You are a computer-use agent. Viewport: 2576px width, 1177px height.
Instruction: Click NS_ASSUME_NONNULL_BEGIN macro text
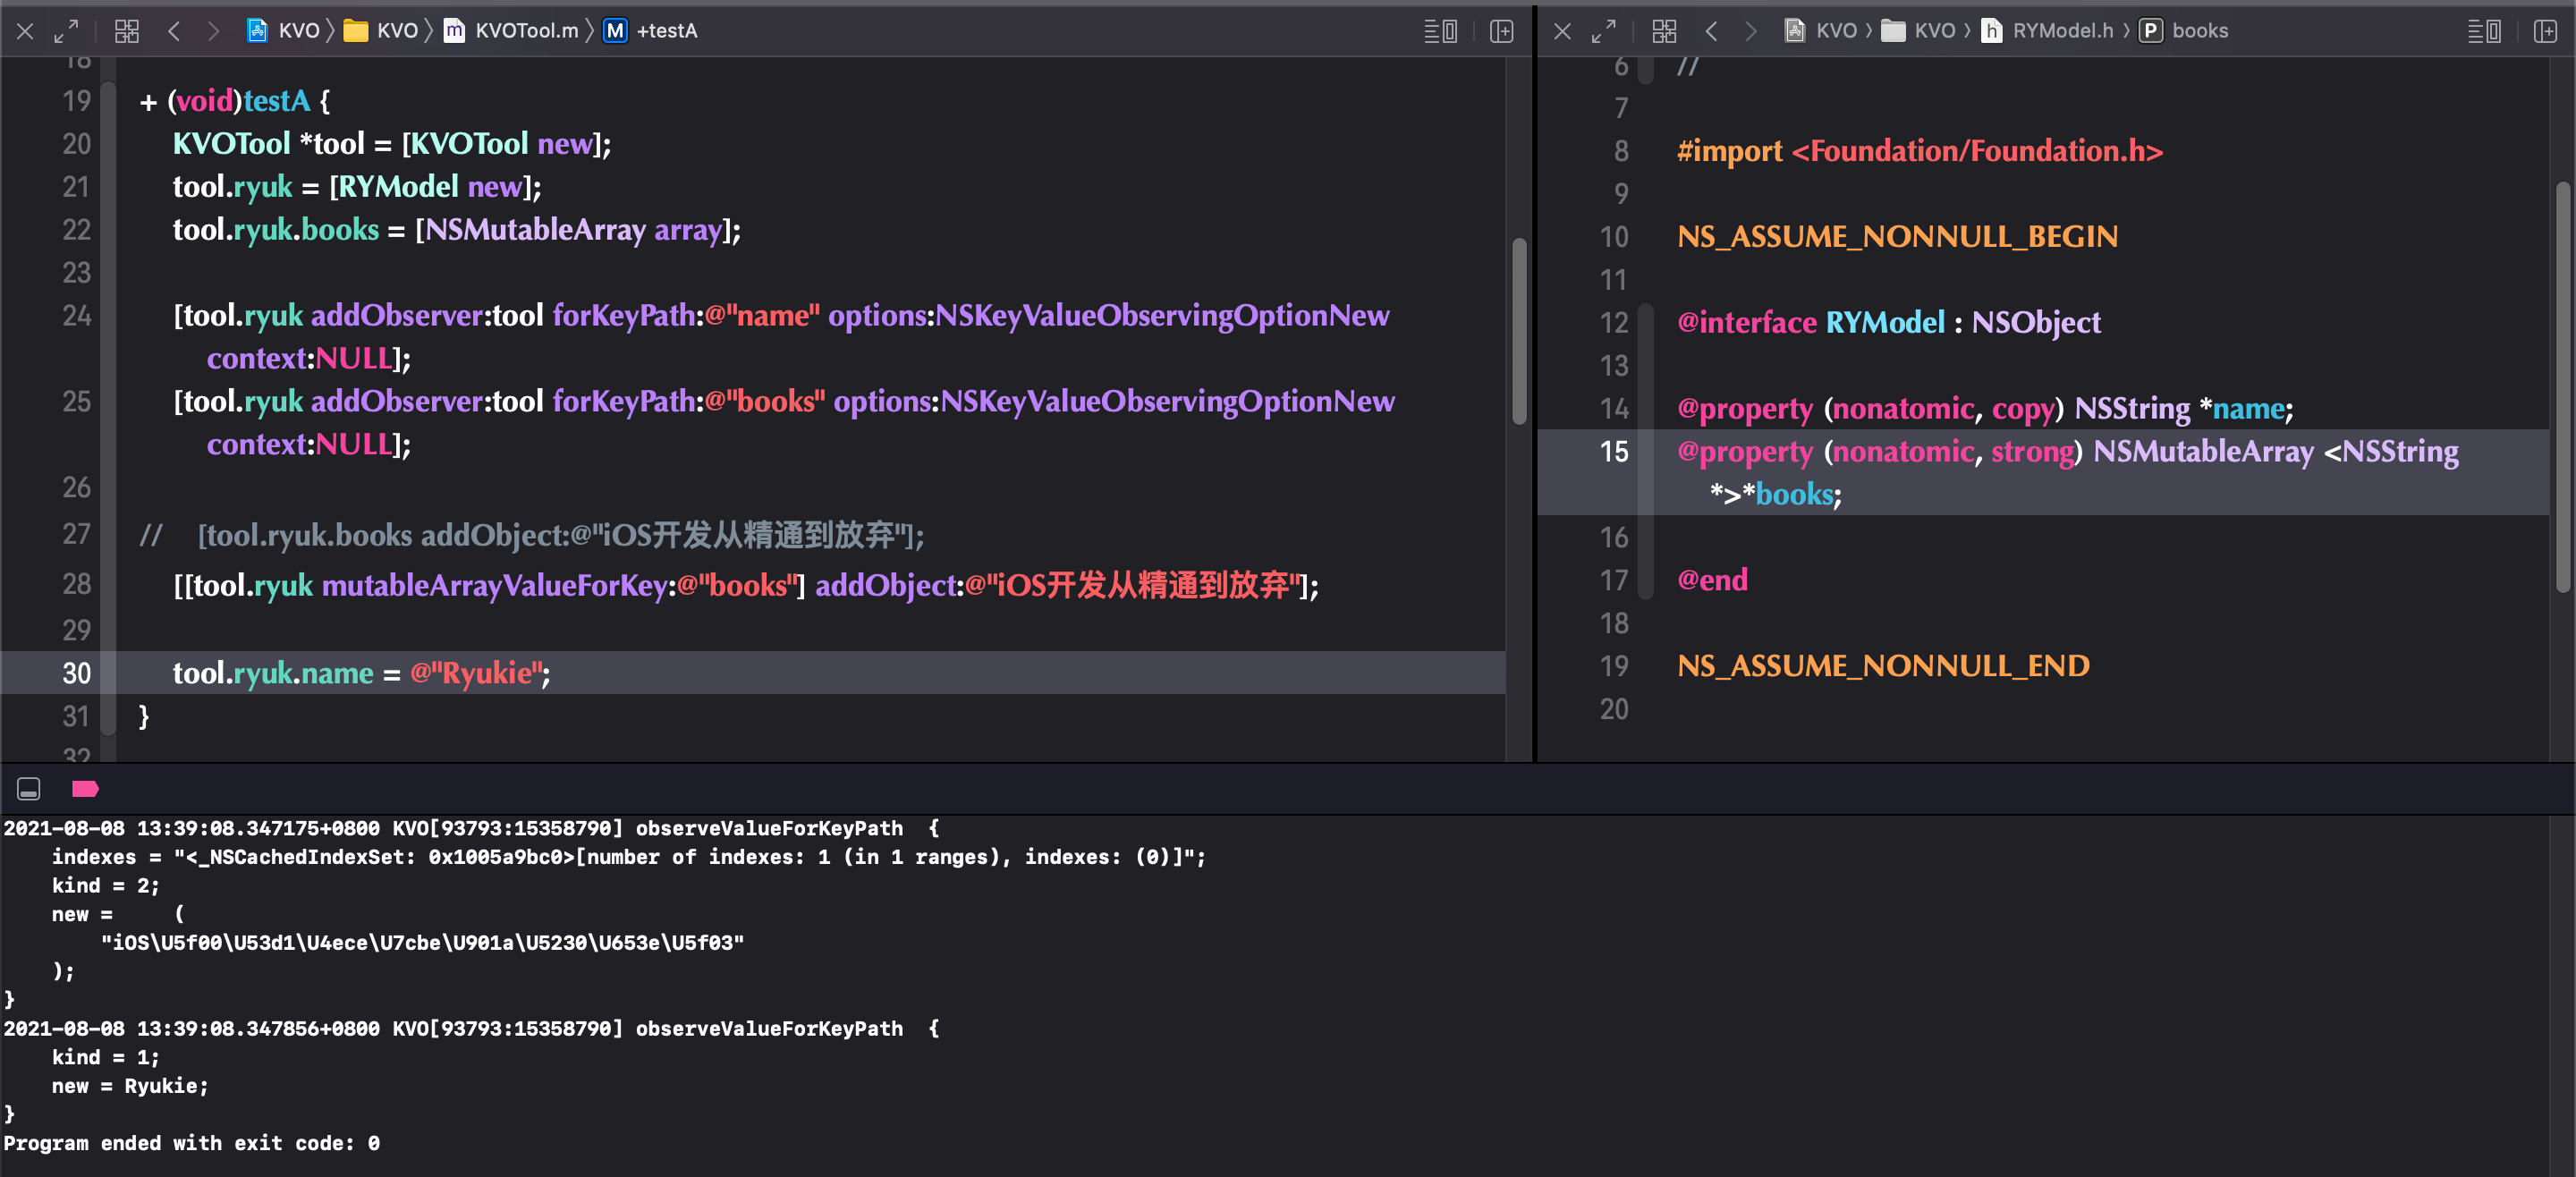tap(1897, 237)
